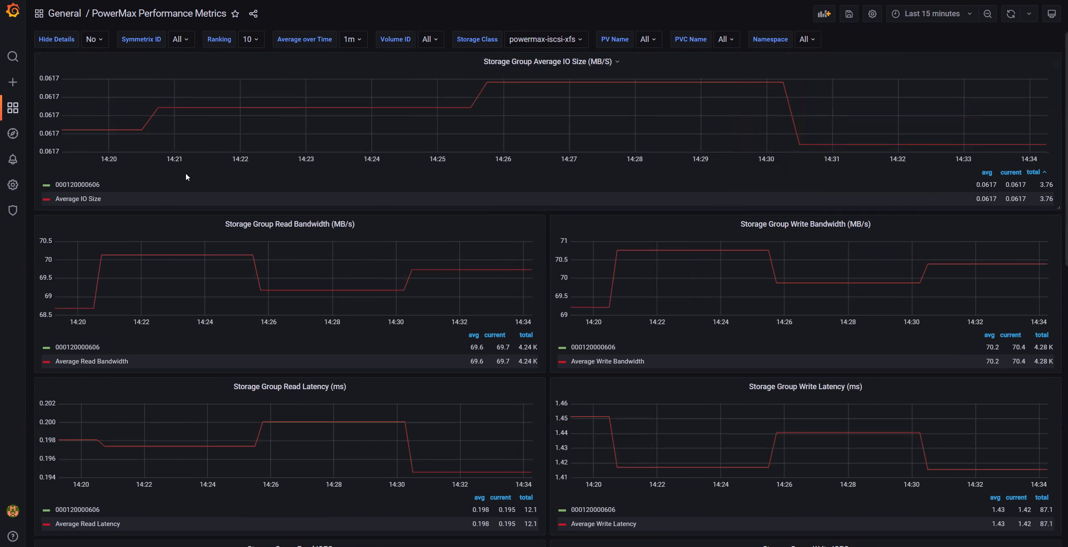
Task: Toggle 000120000606 series in Write Latency legend
Action: tap(593, 510)
